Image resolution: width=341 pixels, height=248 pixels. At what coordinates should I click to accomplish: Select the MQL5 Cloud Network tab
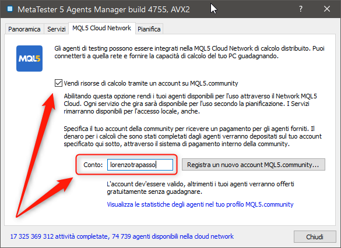pyautogui.click(x=102, y=28)
